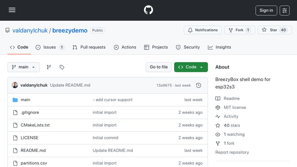Click the file icon for .gitignore
The image size is (297, 167).
[x=15, y=113]
